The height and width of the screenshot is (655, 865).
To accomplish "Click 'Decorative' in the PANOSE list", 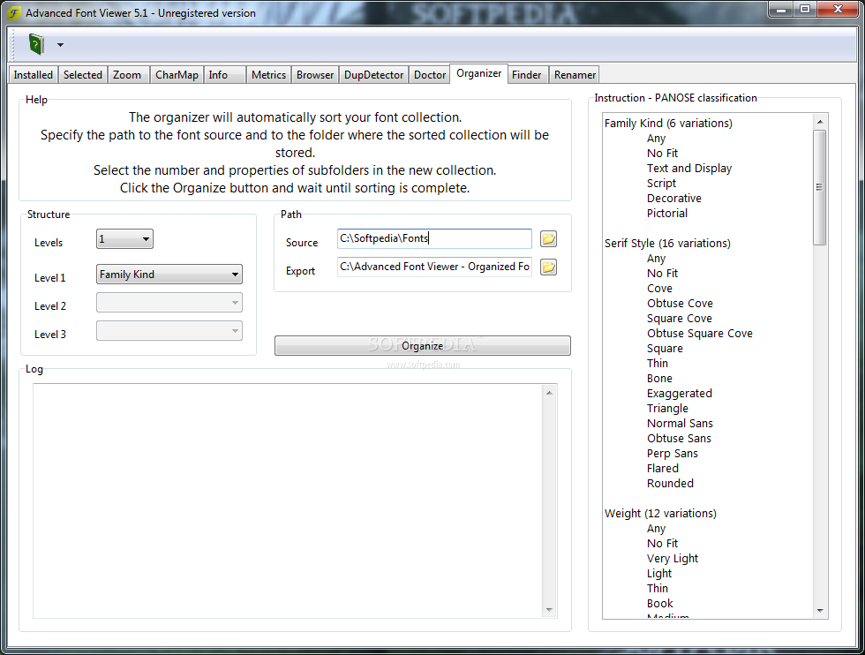I will click(x=674, y=198).
